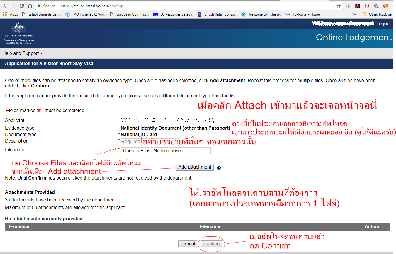Screen dimensions: 396x254
Task: Click the Confirm button
Action: pos(211,244)
